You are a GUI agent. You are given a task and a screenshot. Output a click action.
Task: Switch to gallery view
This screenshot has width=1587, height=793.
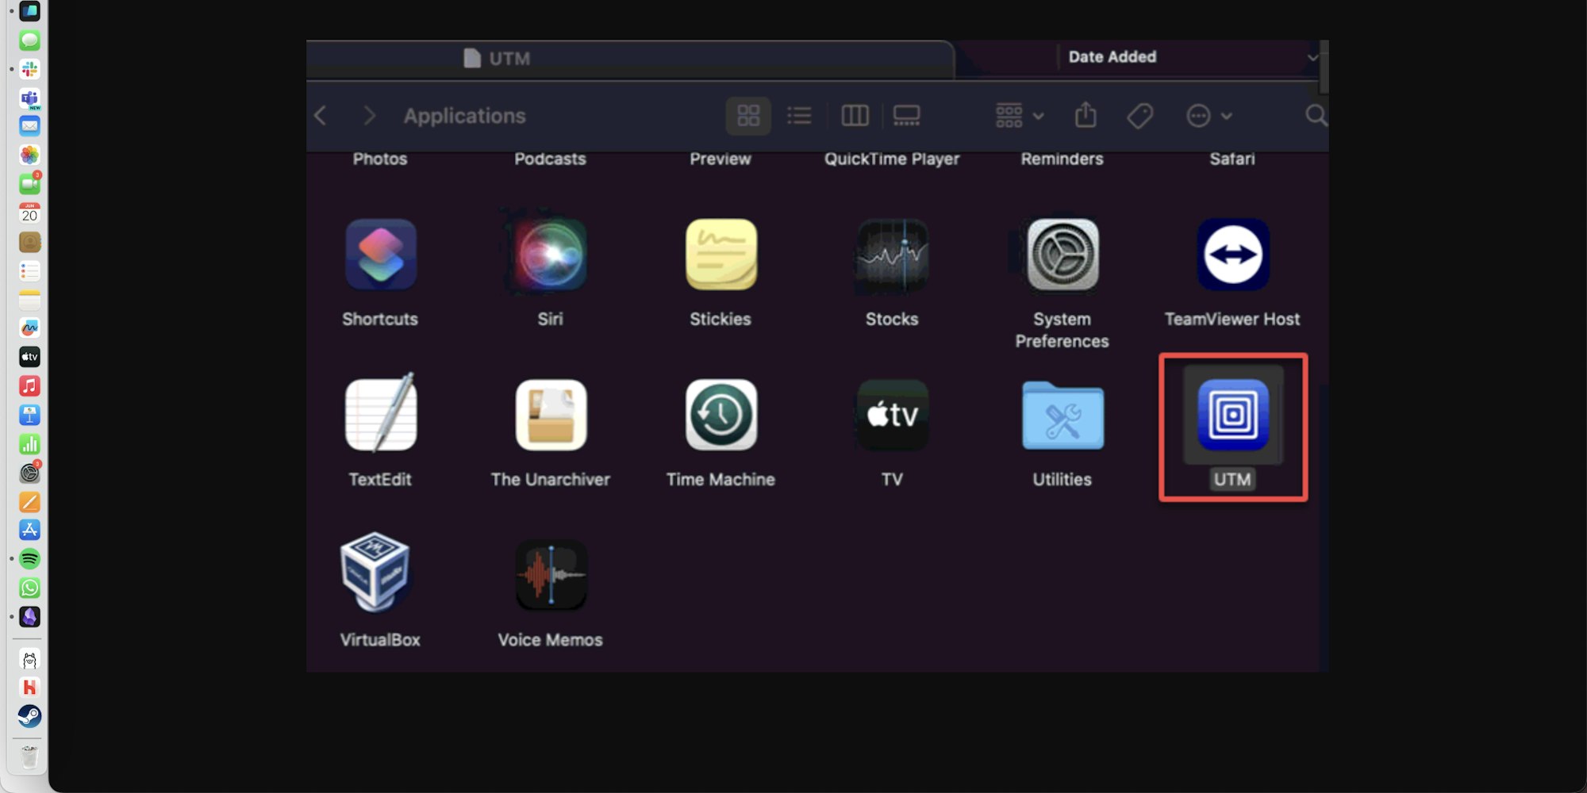906,116
